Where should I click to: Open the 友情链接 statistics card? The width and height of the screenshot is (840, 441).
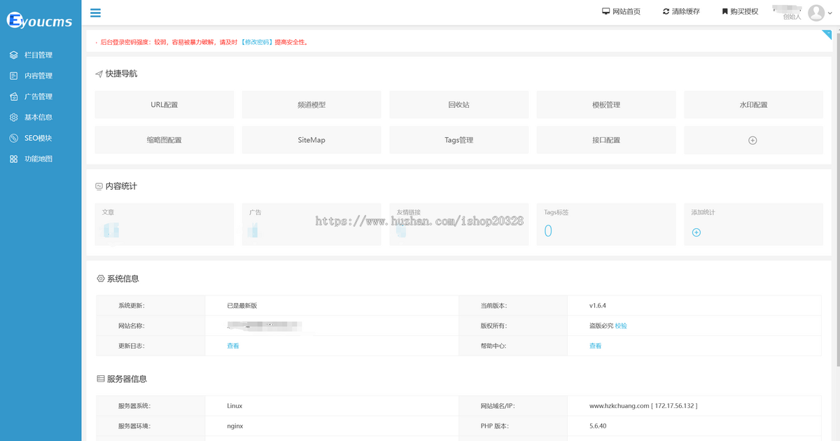pos(459,224)
